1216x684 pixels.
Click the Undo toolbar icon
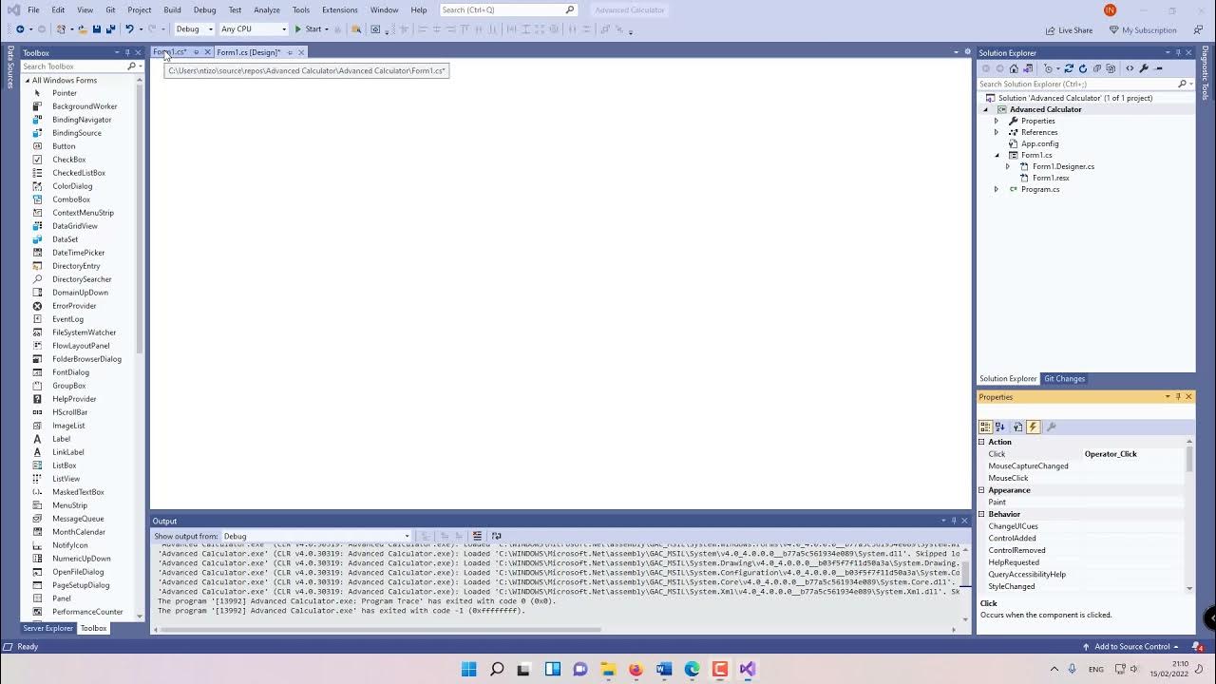[x=130, y=29]
